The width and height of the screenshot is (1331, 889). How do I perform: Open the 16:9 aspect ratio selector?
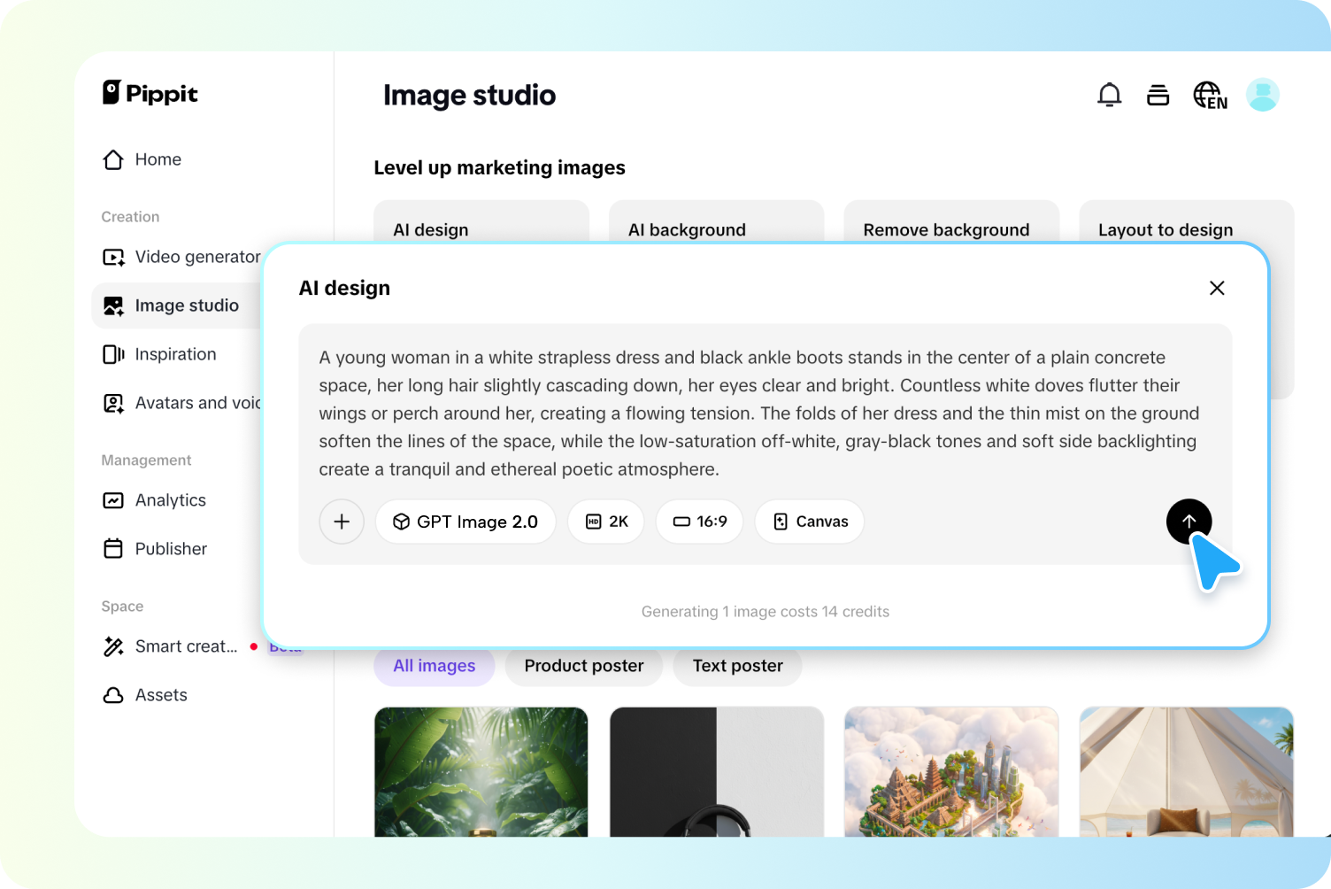(699, 522)
